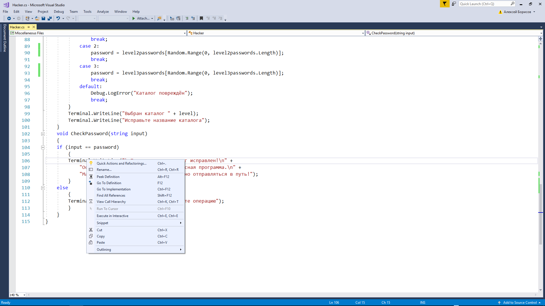Viewport: 545px width, 306px height.
Task: Click the lightbulb Quick Actions icon
Action: [x=91, y=163]
